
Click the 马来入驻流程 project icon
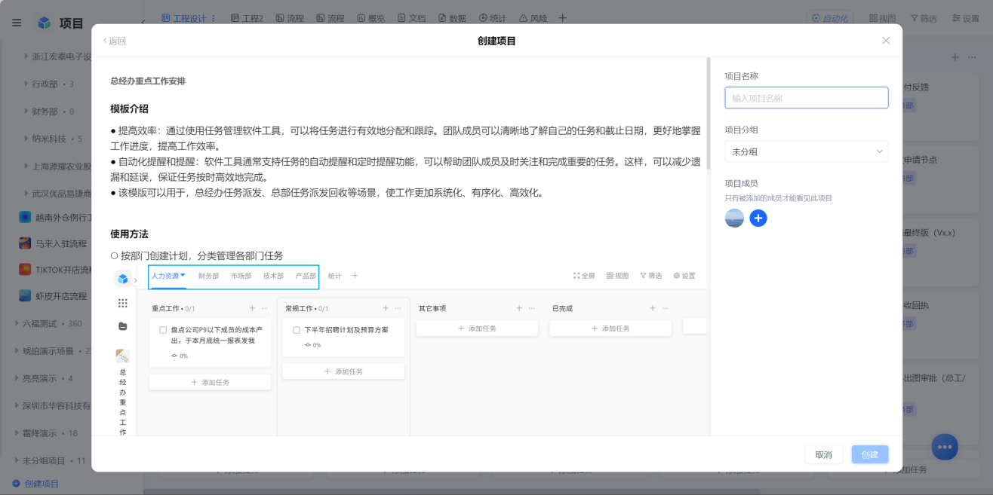25,243
